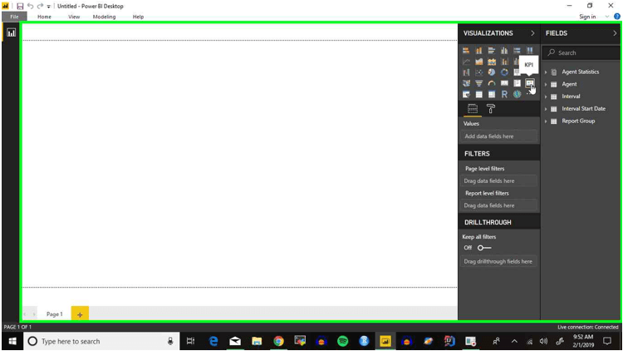Viewport: 623px width, 351px height.
Task: Open the Help question mark icon
Action: coord(616,17)
